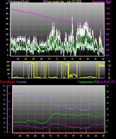Screen dimensions: 116x139
Task: Click green temperature axis value 40
Action: (108, 86)
